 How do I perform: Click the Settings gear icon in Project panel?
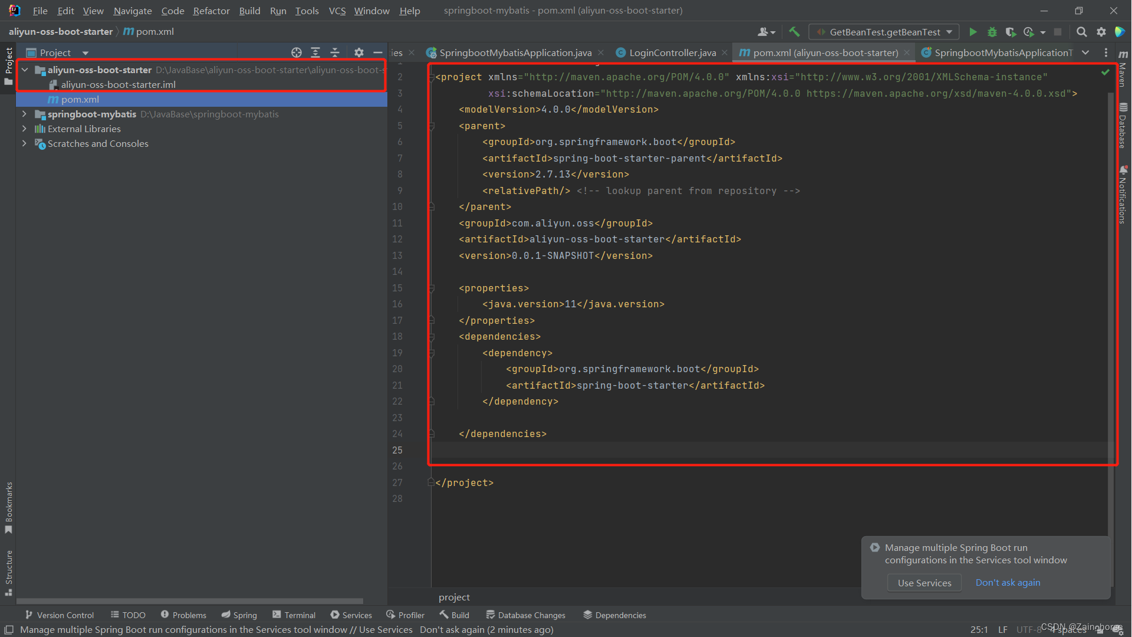click(358, 52)
